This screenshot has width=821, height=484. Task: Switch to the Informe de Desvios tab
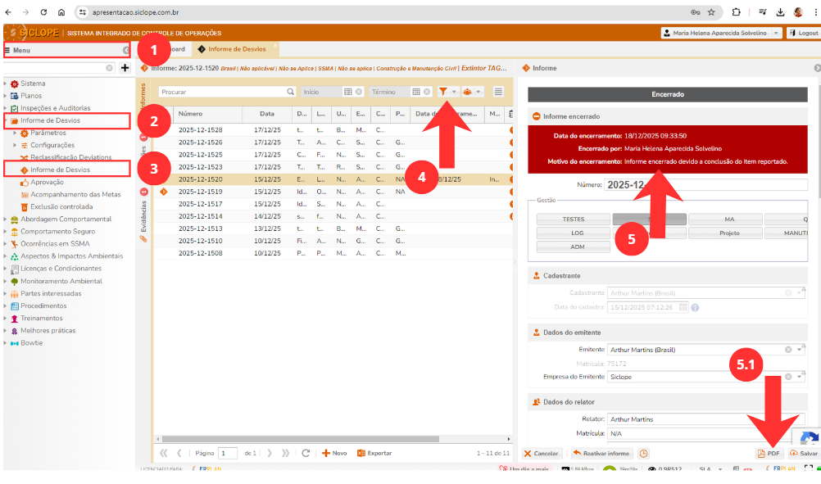(x=237, y=49)
